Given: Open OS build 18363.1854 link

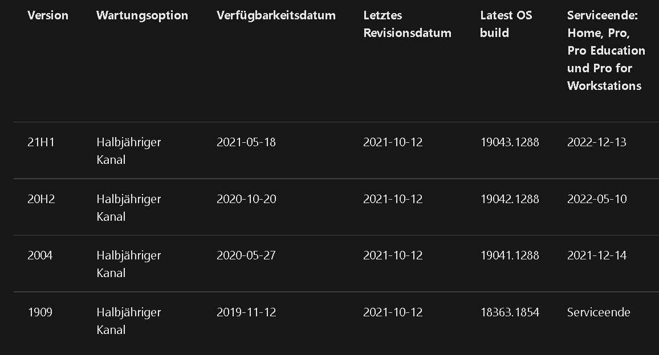Looking at the screenshot, I should [x=510, y=312].
